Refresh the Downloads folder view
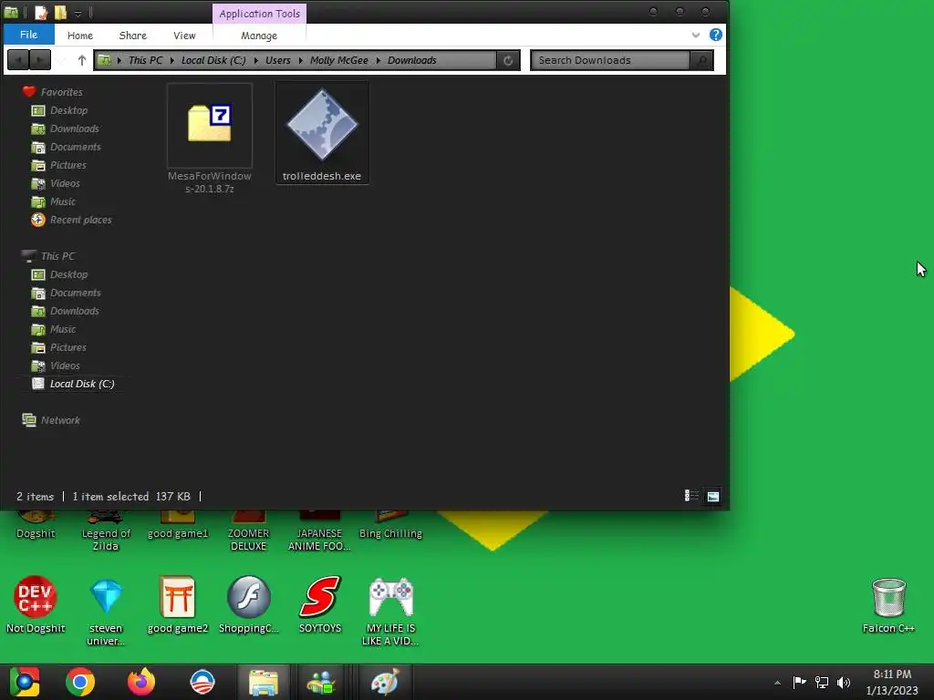This screenshot has height=700, width=934. [508, 60]
